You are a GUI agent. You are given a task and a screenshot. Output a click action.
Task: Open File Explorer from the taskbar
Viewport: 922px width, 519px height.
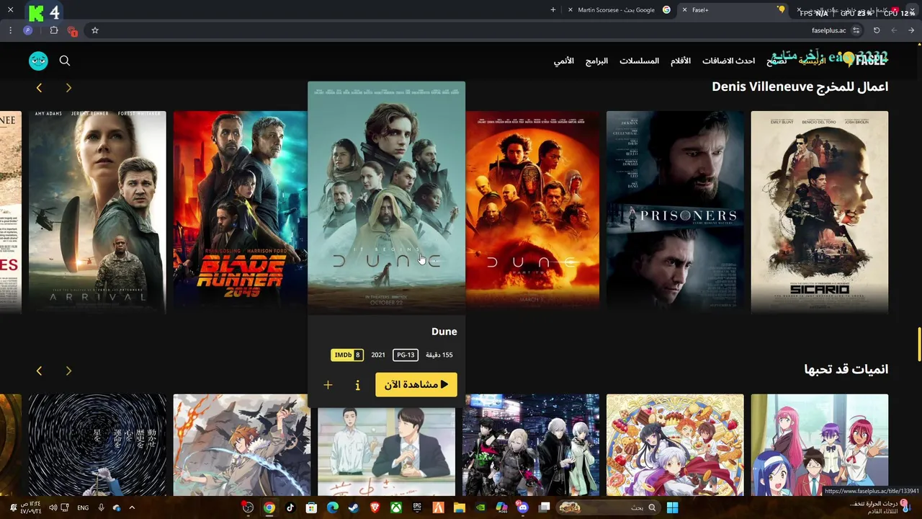(459, 507)
